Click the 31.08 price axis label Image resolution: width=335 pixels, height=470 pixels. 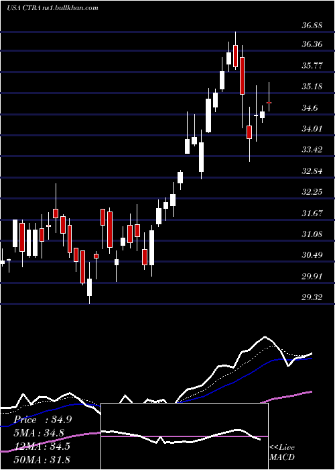[x=312, y=234]
